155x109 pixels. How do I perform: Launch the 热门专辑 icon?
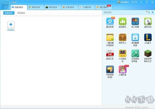(135, 22)
